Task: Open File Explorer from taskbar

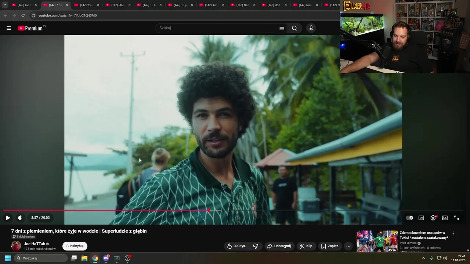Action: [x=84, y=258]
